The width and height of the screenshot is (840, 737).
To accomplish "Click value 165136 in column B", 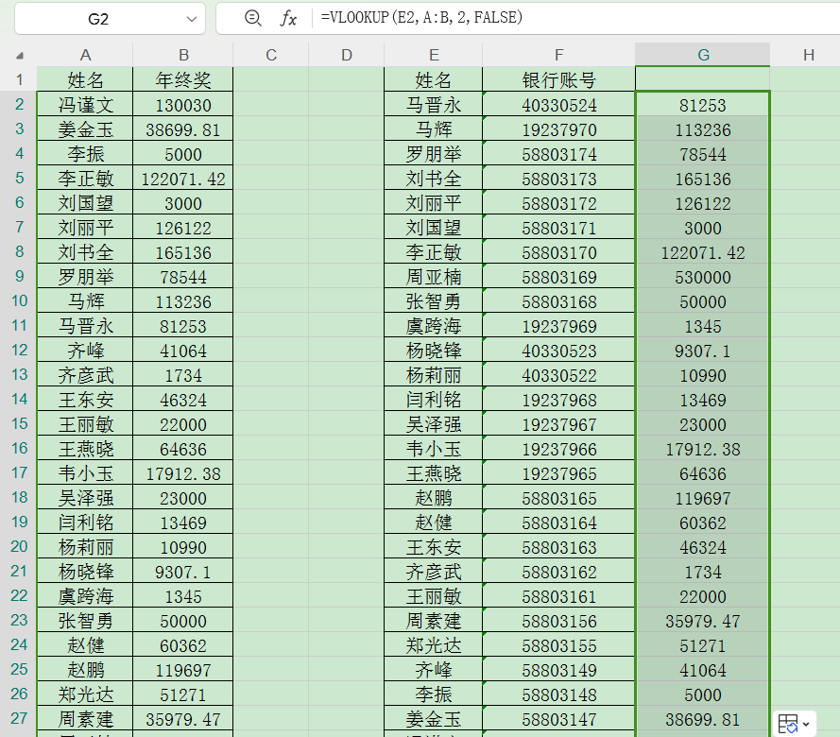I will click(x=183, y=252).
